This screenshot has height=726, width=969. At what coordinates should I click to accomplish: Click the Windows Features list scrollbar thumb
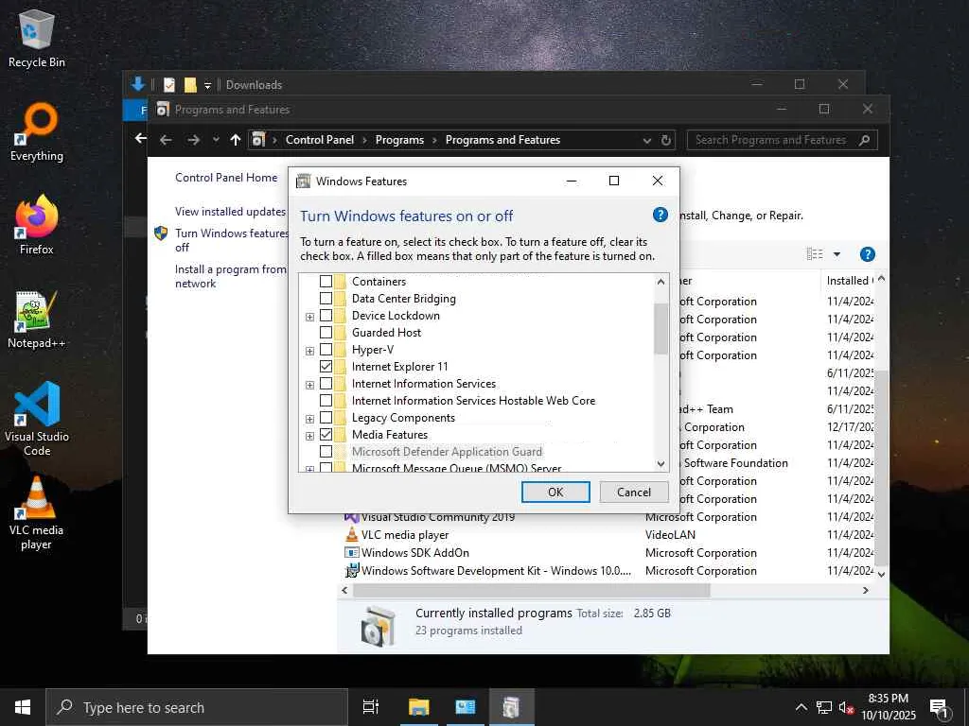(x=661, y=329)
